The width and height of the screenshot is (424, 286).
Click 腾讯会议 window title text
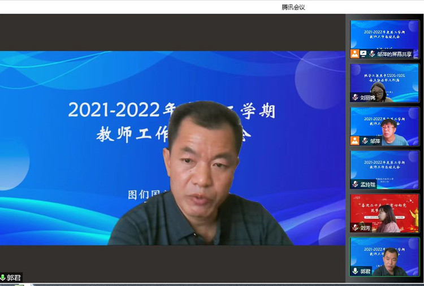[293, 7]
